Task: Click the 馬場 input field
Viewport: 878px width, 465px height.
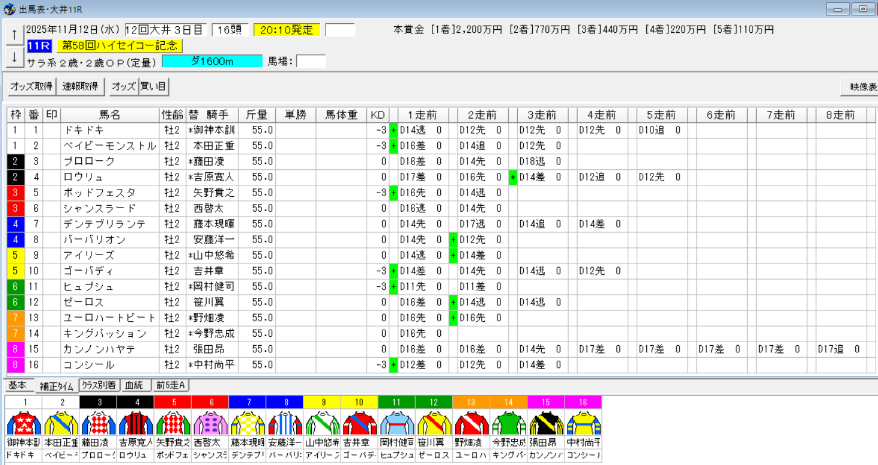Action: pyautogui.click(x=311, y=61)
